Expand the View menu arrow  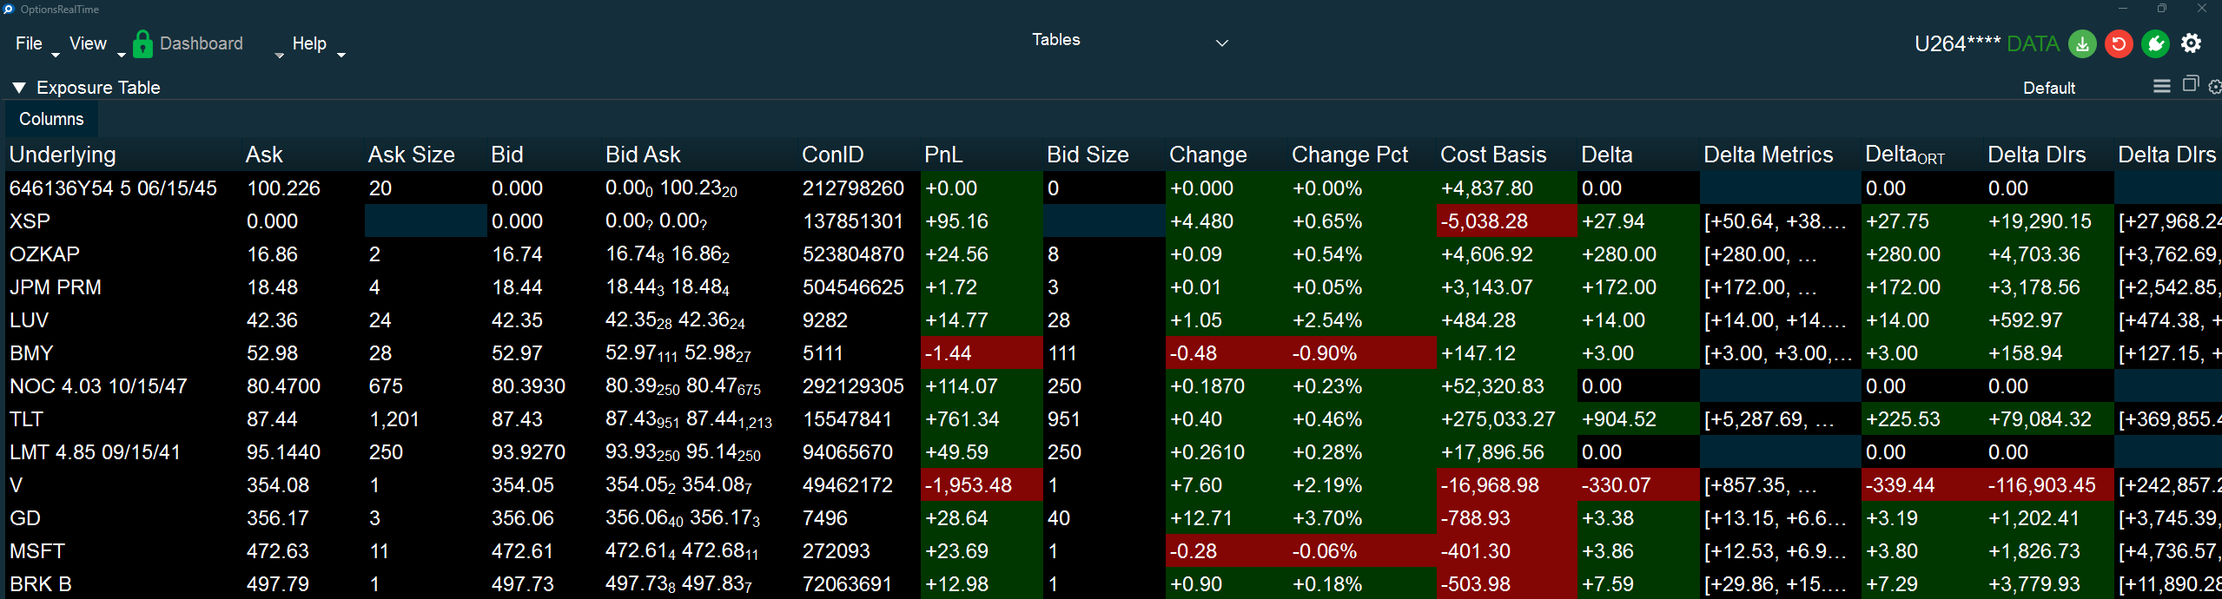coord(122,55)
